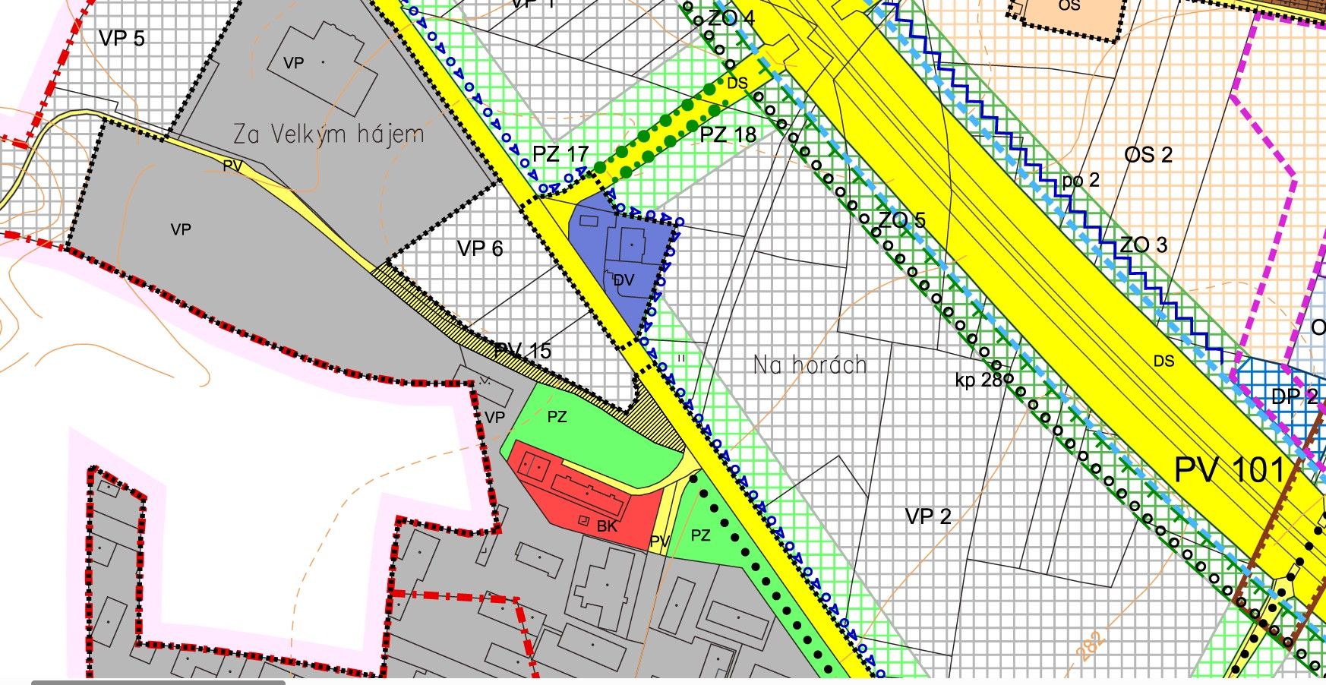Click the Za Velkým hájem place name
Viewport: 1326px width, 685px height.
pyautogui.click(x=328, y=135)
